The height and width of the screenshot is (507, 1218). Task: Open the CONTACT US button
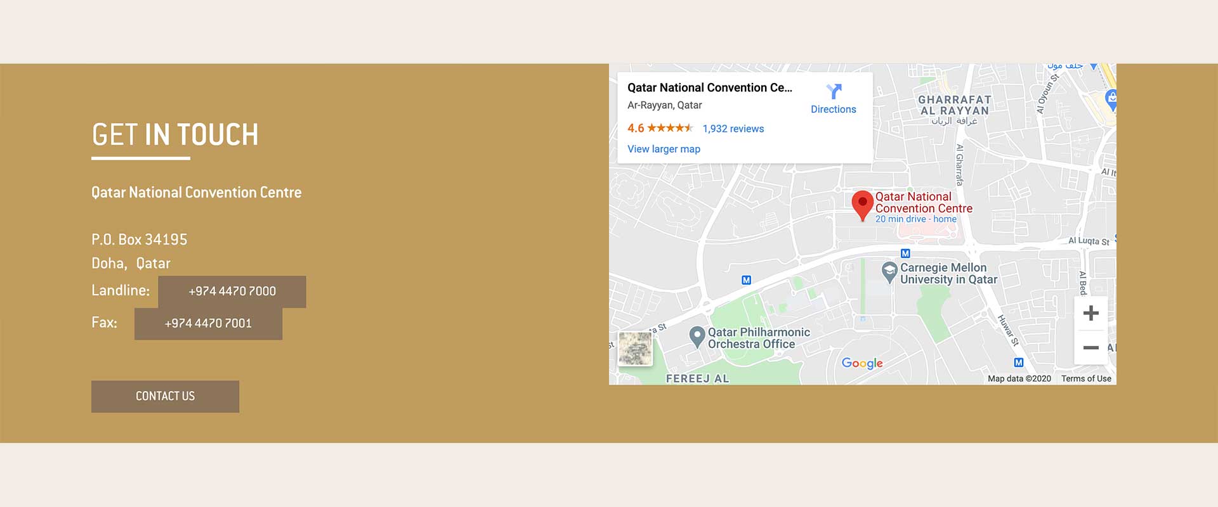165,396
